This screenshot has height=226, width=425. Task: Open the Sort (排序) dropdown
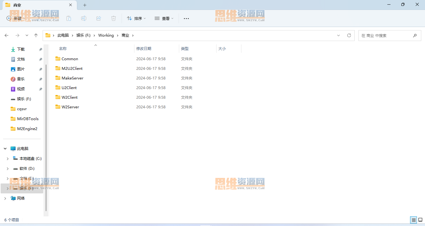tap(136, 18)
